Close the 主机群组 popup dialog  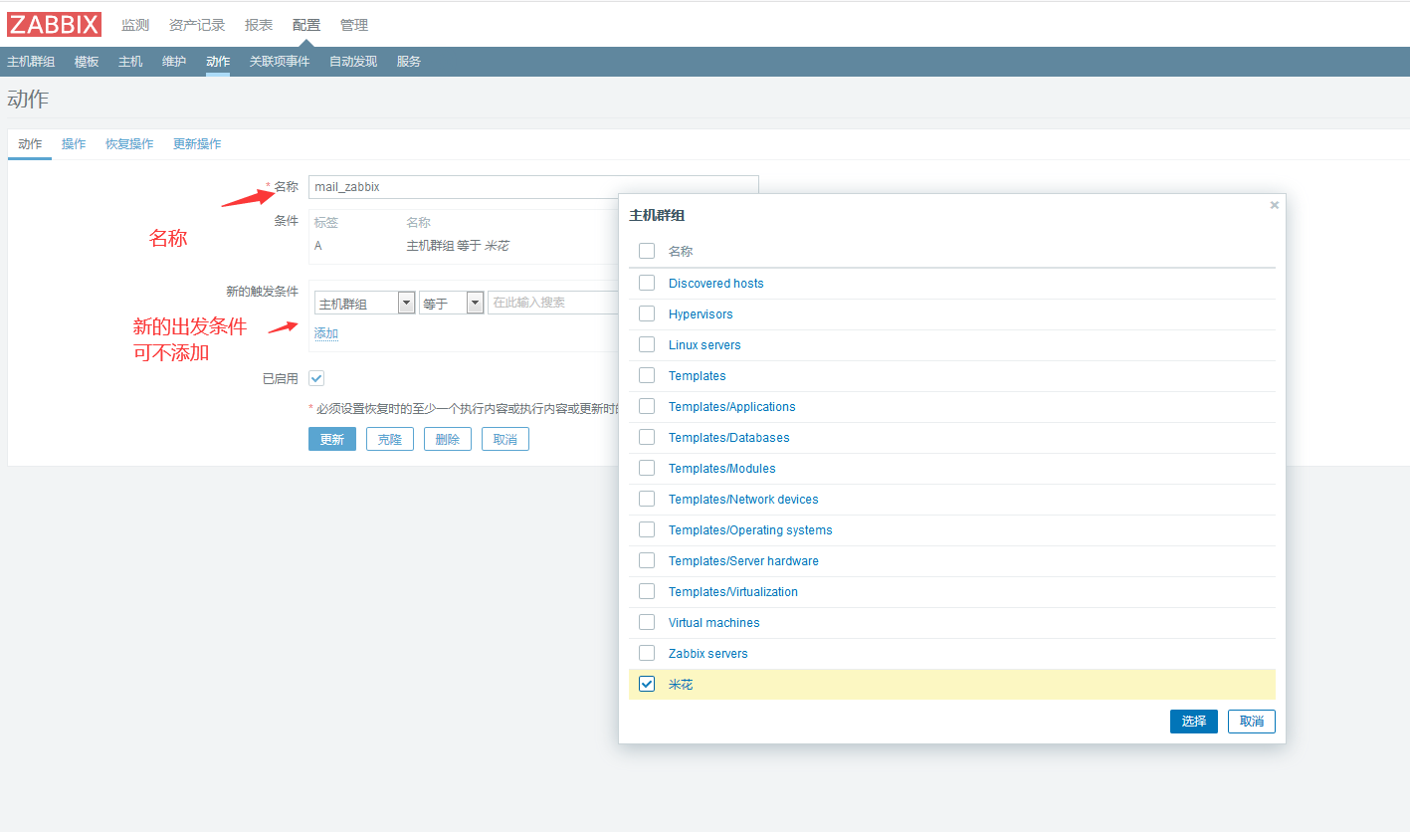(1274, 205)
